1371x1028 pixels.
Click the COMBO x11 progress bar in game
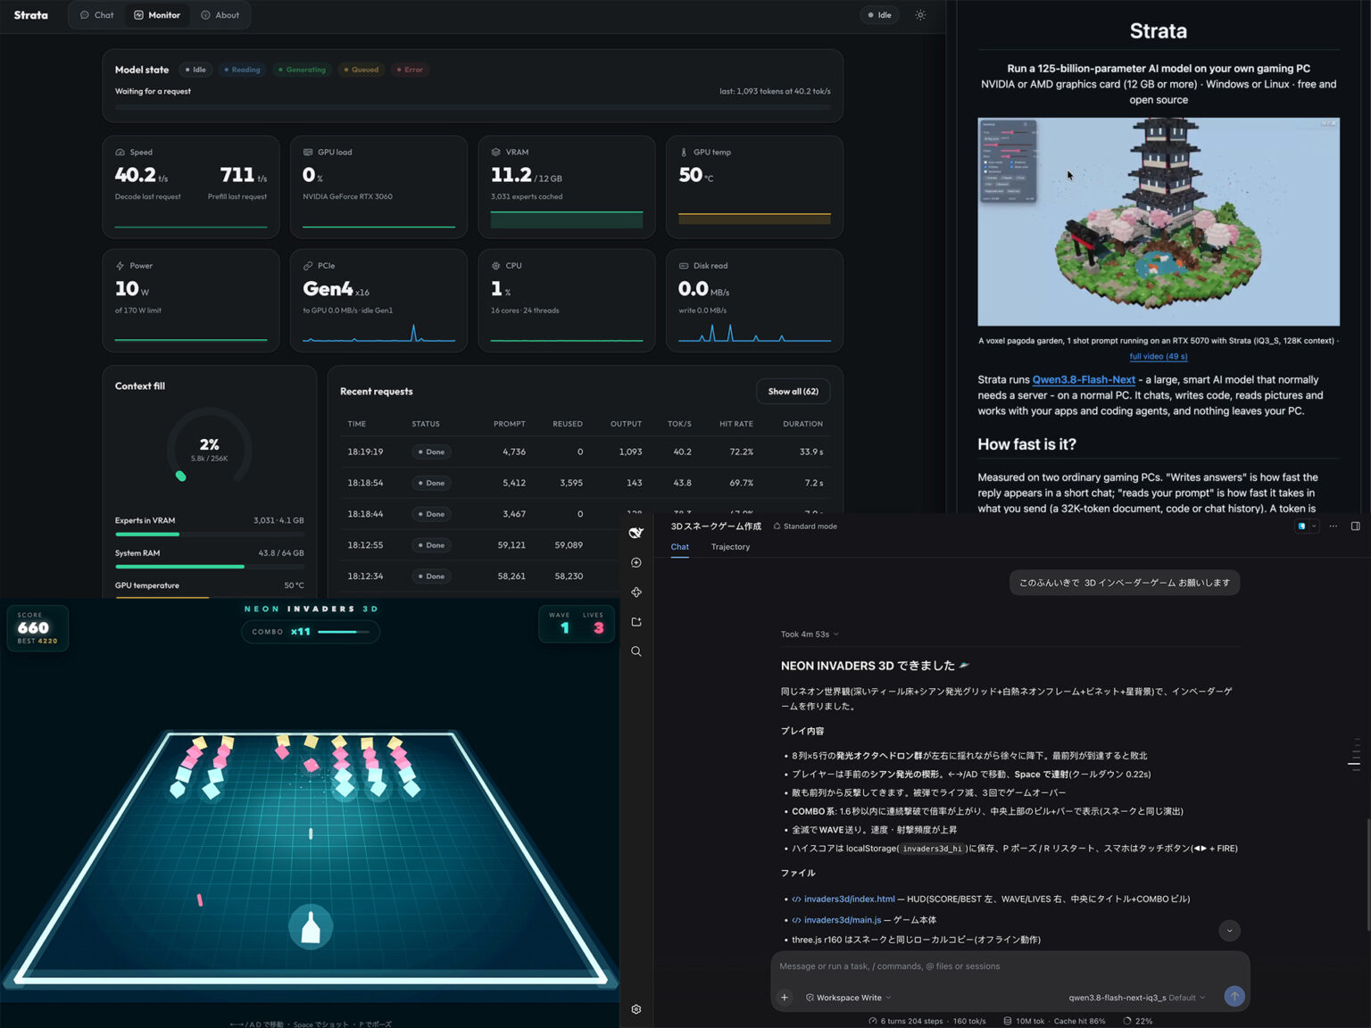(x=344, y=632)
